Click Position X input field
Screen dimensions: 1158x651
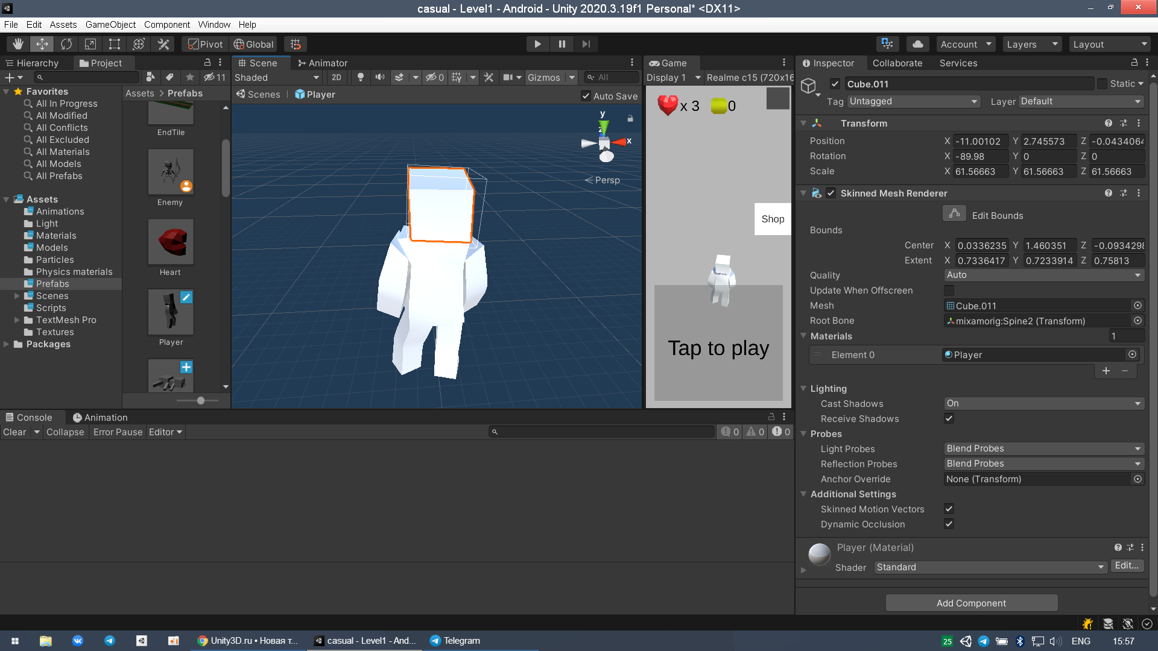[980, 141]
